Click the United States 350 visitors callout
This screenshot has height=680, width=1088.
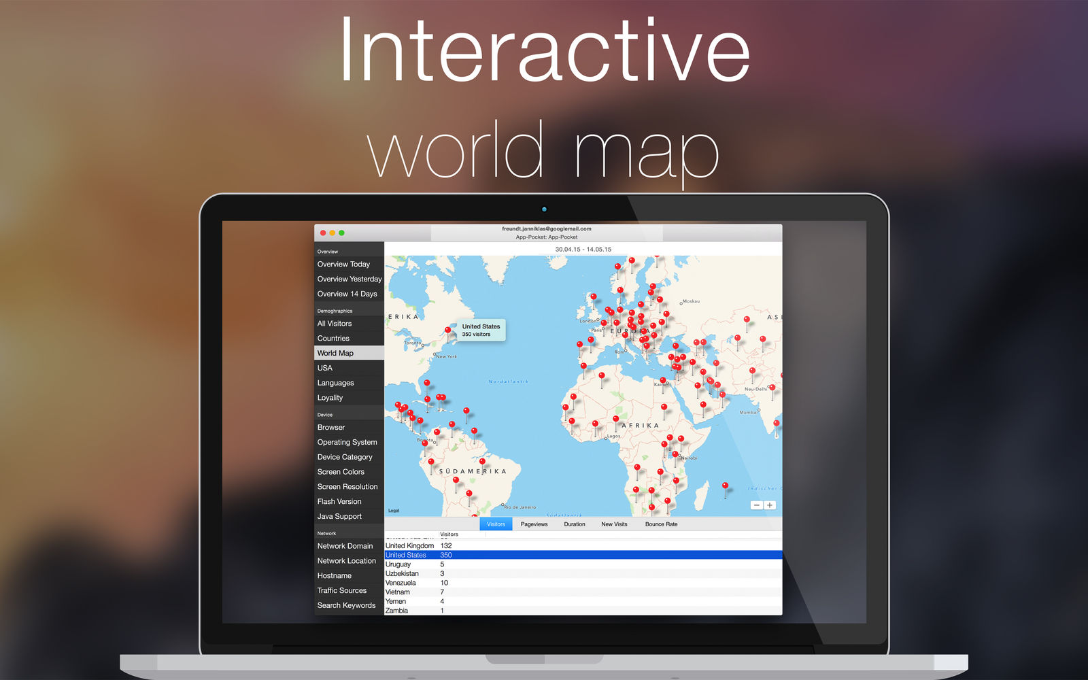click(x=481, y=330)
